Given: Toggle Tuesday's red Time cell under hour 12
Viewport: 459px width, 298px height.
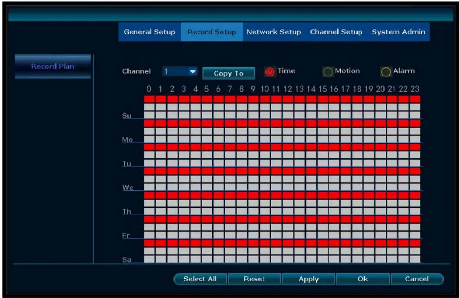Looking at the screenshot, I should (288, 147).
